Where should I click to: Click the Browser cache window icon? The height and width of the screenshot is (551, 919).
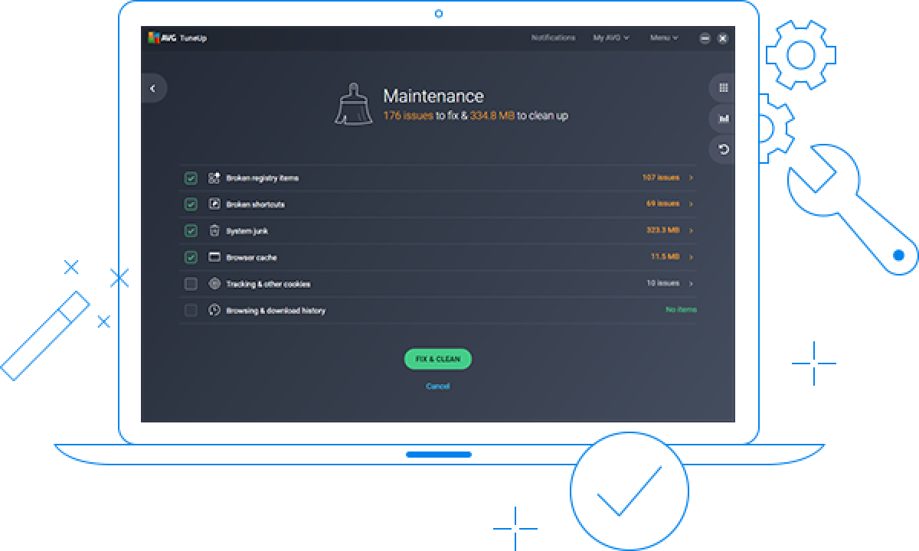(214, 258)
